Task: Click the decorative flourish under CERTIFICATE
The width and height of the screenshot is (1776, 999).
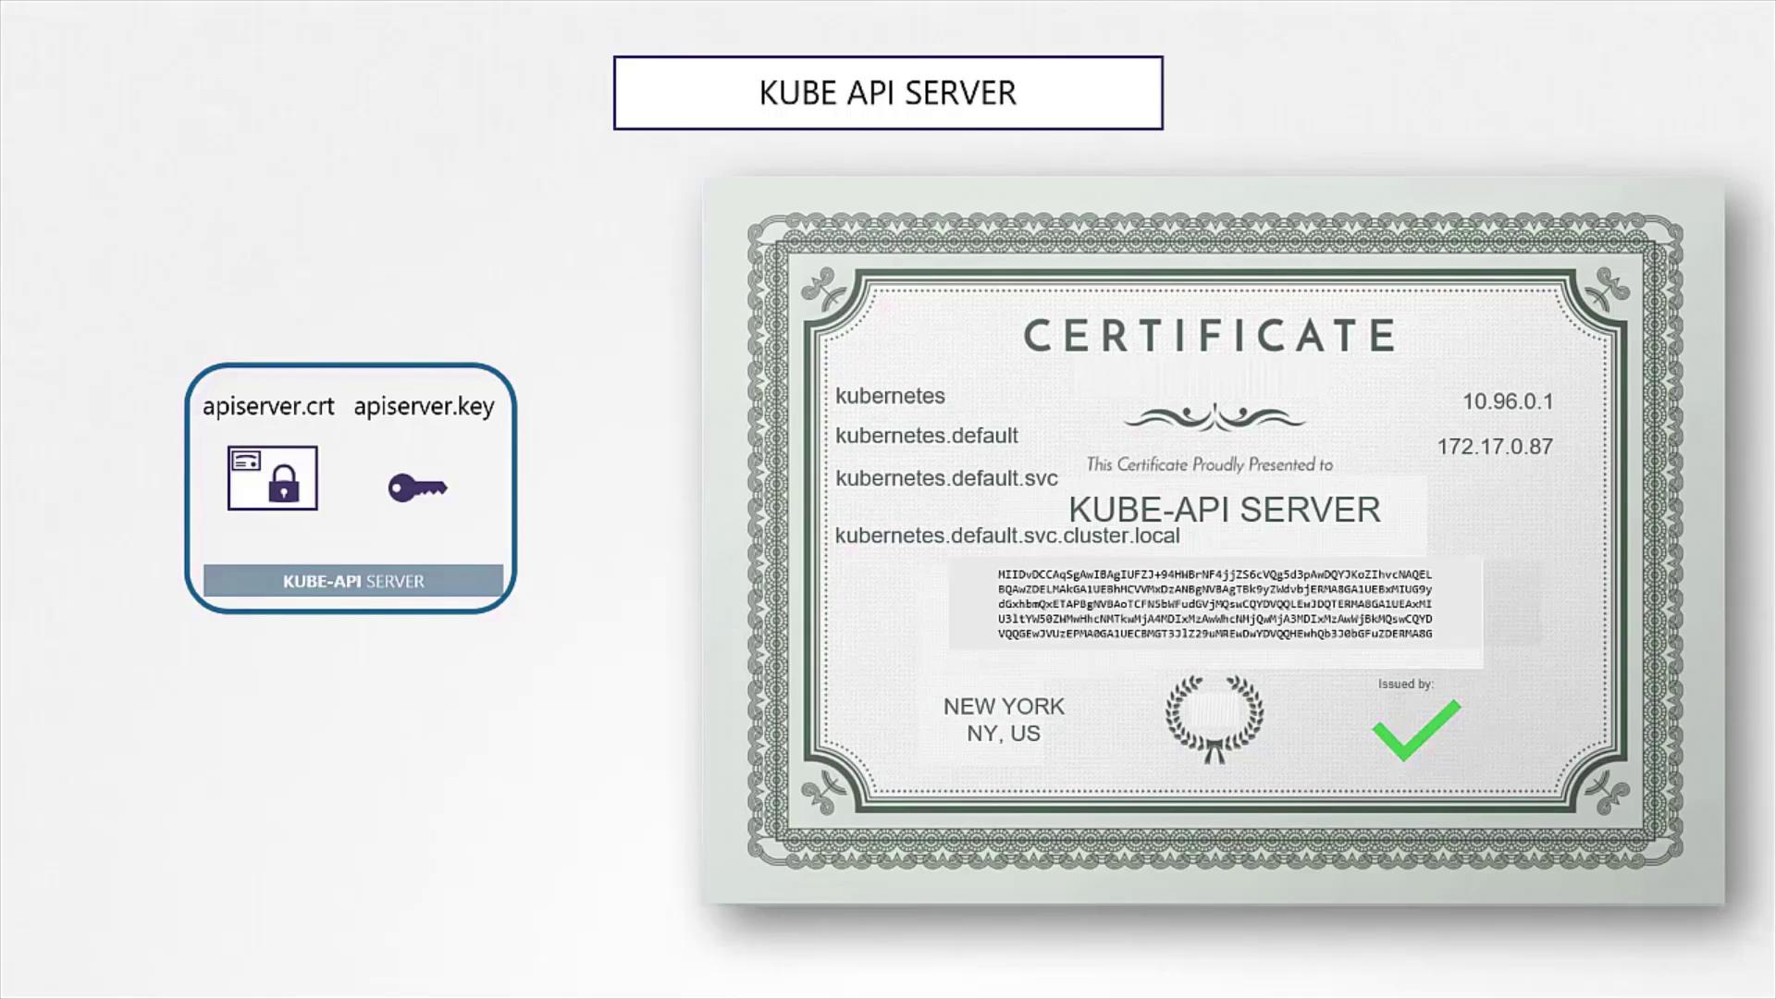Action: (x=1214, y=419)
